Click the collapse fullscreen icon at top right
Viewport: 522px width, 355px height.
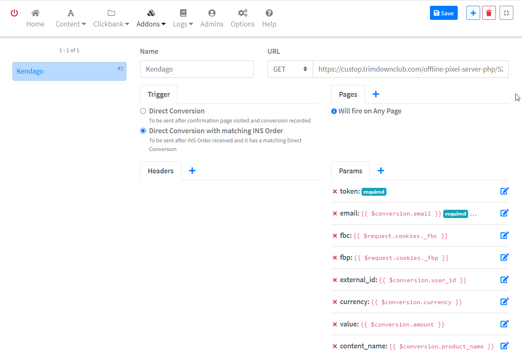click(506, 13)
